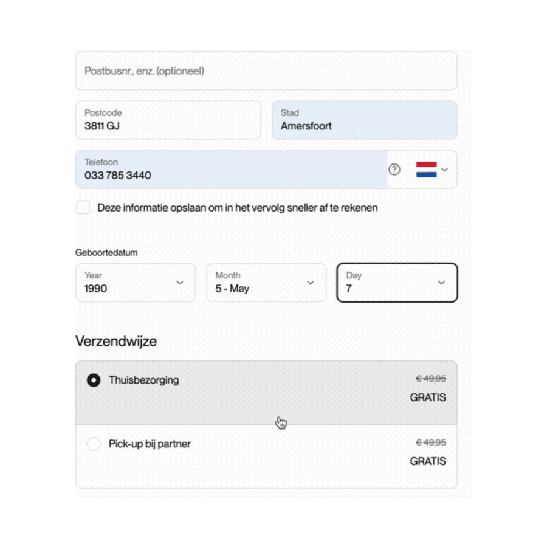Click the 'Deze informatie opslaan' label text
Image resolution: width=547 pixels, height=547 pixels.
238,208
